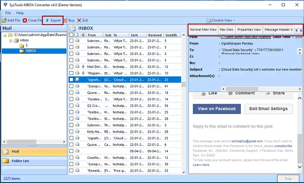Click the envelope icon of the row dated 09-04-2...
The height and width of the screenshot is (183, 304).
[77, 151]
